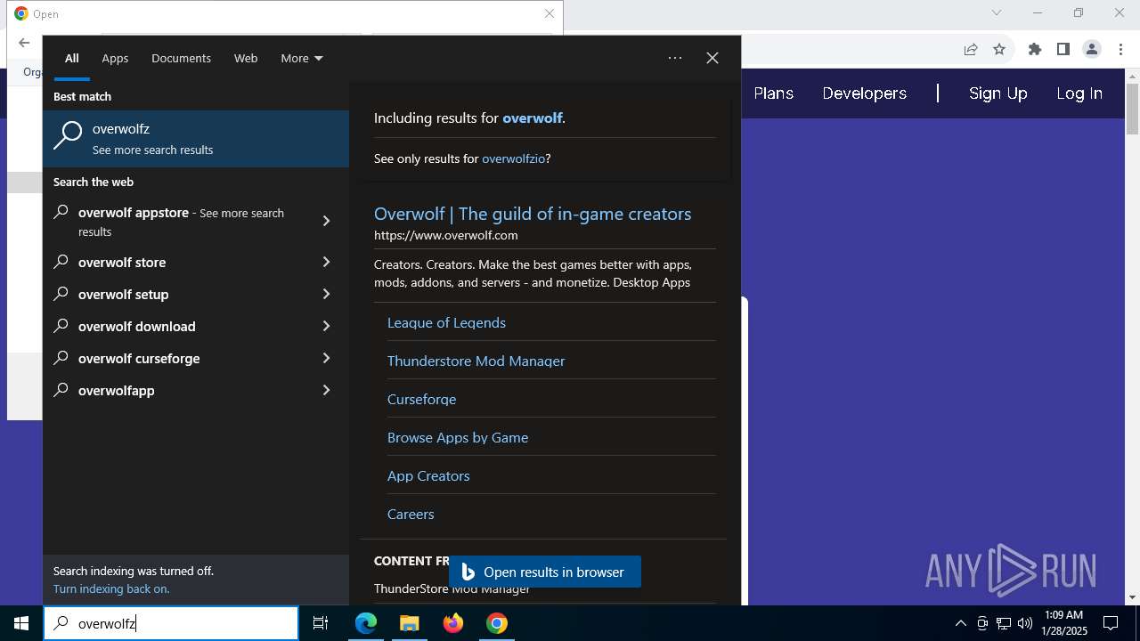Screen dimensions: 1140x641
Task: Open the Browse Apps by Game sublink
Action: coord(458,437)
